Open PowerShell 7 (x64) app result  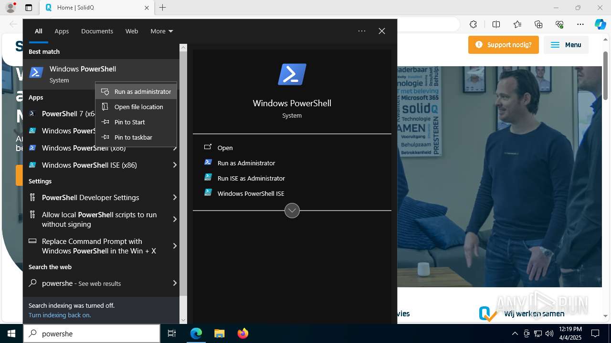point(69,113)
